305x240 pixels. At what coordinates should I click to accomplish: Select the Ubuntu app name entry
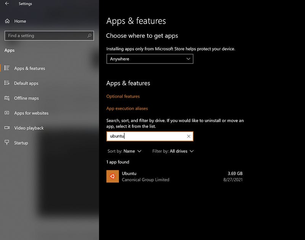coord(129,173)
